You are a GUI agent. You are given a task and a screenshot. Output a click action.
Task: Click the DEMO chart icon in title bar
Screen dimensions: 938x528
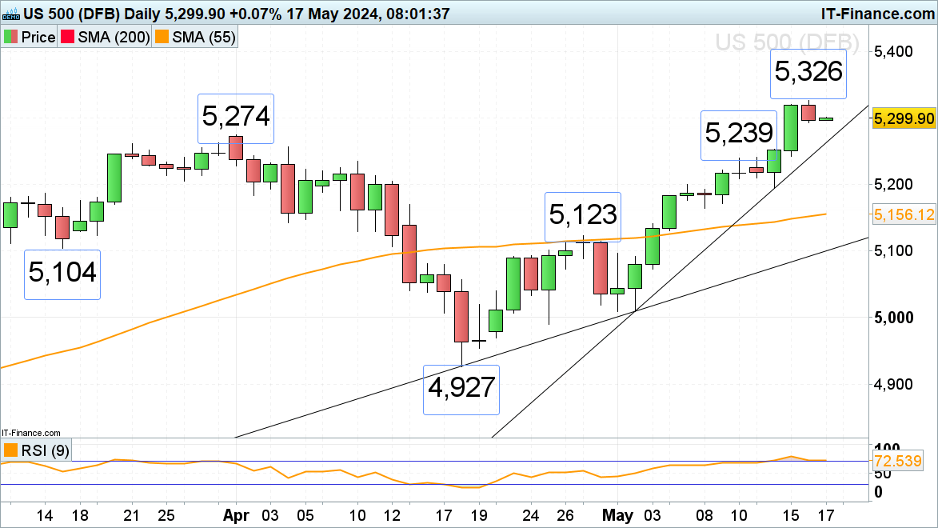click(x=11, y=13)
